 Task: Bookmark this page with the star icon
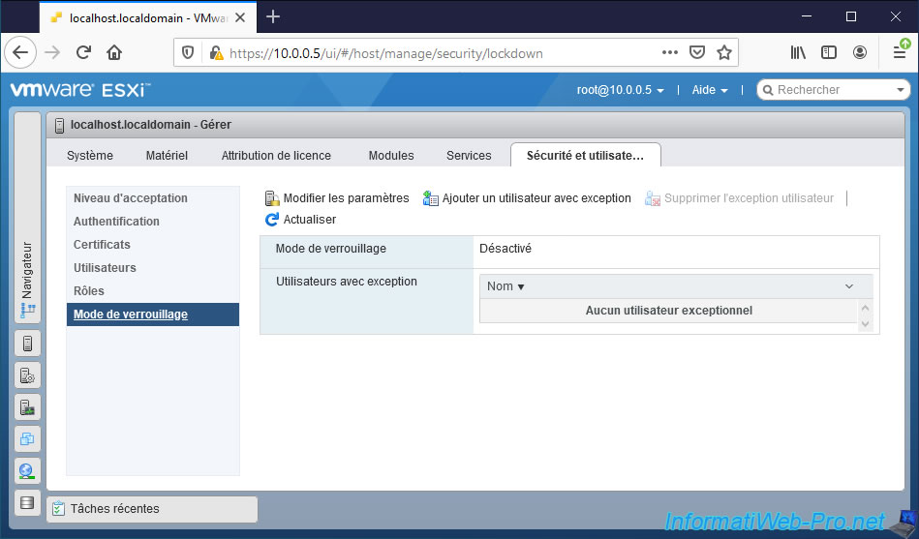[x=723, y=52]
